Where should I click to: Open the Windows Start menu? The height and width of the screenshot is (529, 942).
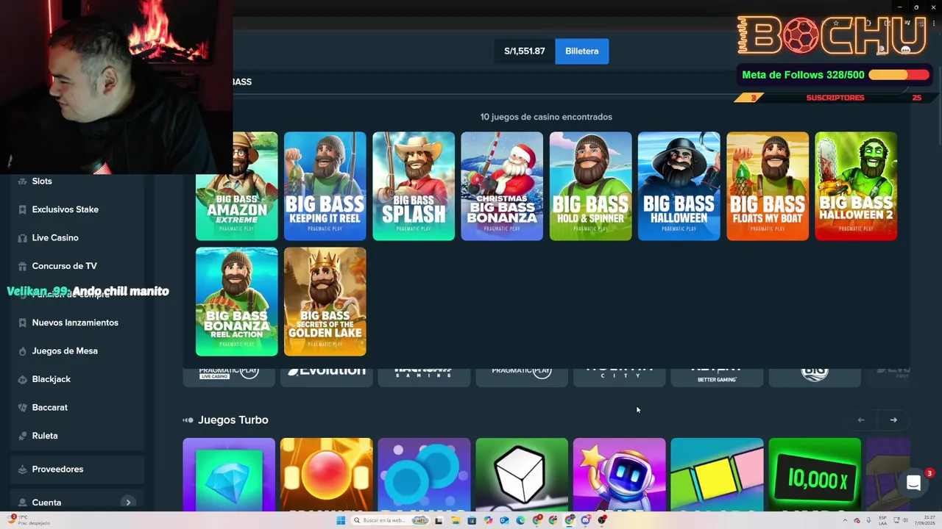341,520
